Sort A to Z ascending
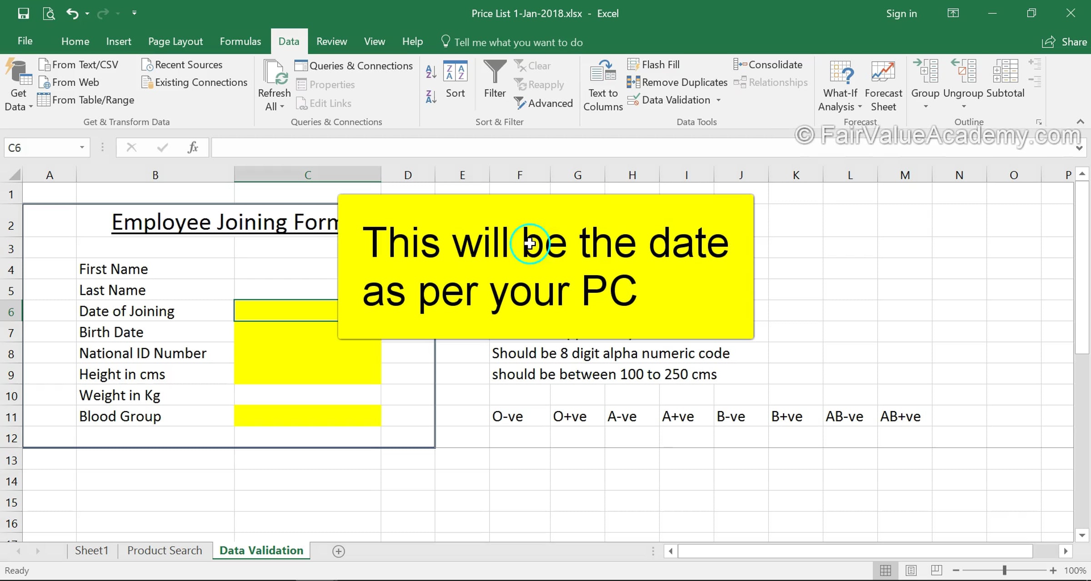Screen dimensions: 1091x581 pyautogui.click(x=430, y=71)
